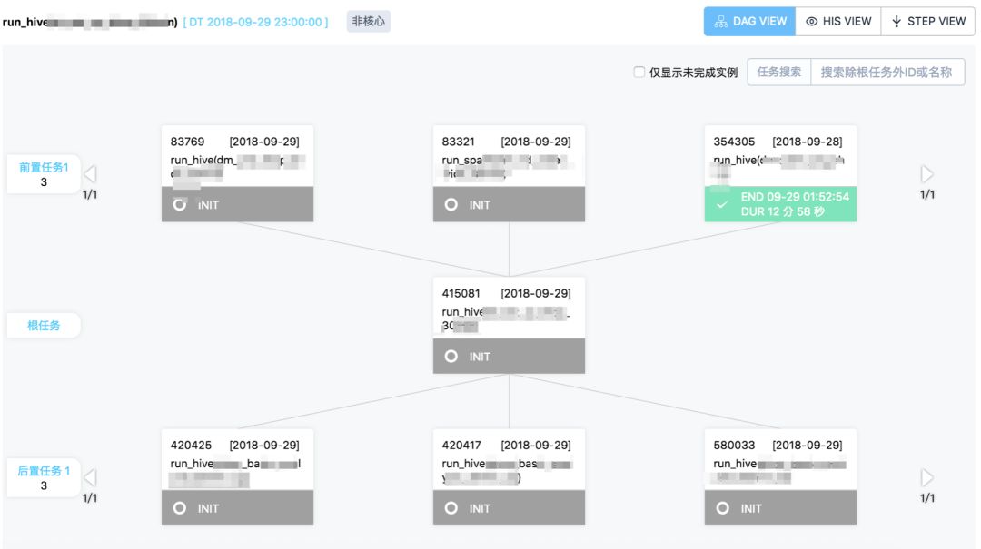The image size is (981, 549).
Task: Switch to the HIS VIEW tab
Action: point(838,22)
